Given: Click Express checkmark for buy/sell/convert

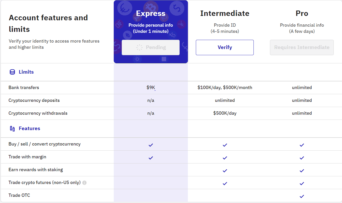Looking at the screenshot, I should coord(151,145).
